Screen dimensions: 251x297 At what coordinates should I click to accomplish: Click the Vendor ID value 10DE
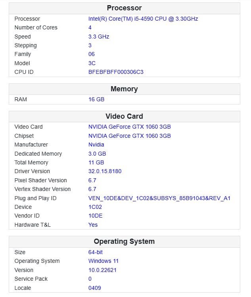pyautogui.click(x=95, y=216)
